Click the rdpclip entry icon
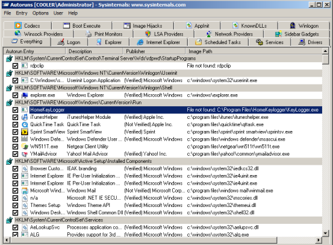Screen dimensions: 333x245 click(x=25, y=66)
